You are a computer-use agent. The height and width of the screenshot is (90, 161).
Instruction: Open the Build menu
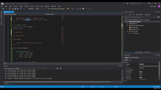point(21,6)
